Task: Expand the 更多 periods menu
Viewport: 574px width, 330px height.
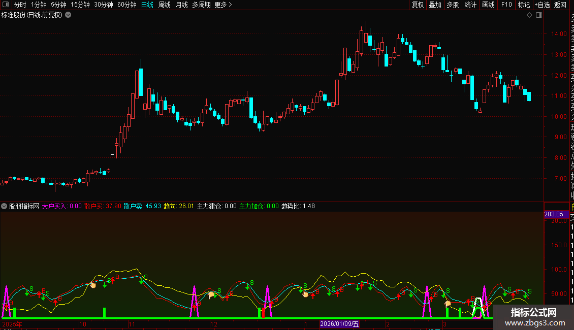Action: point(224,5)
